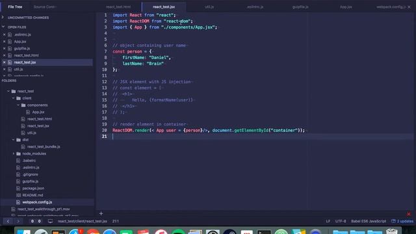Click the monitor icon in the status bar
The image size is (416, 234).
tap(50, 221)
